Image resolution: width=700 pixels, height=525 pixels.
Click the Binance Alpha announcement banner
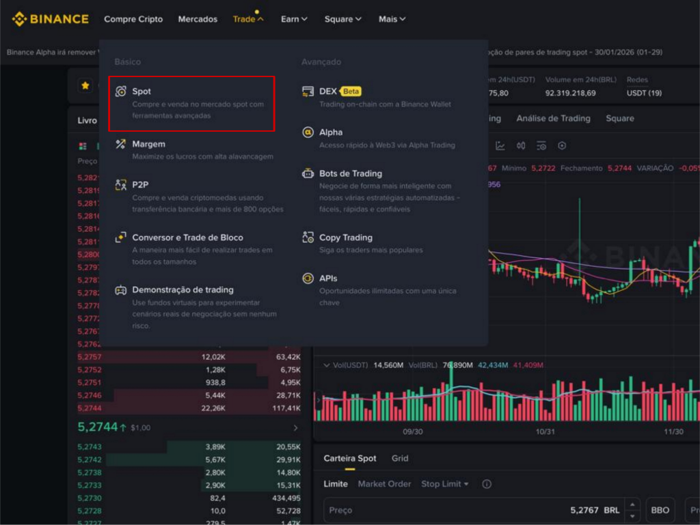pos(53,52)
